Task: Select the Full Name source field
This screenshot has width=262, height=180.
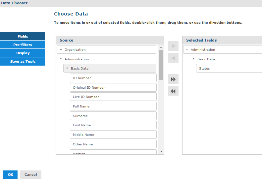Action: [x=113, y=106]
